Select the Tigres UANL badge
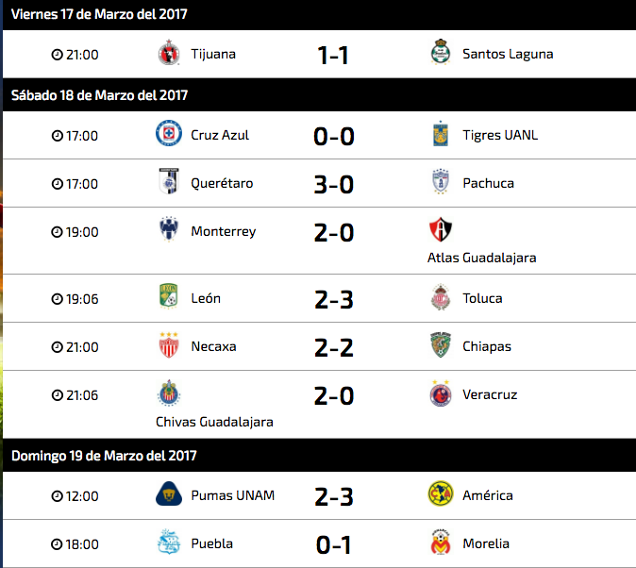636x568 pixels. point(441,133)
